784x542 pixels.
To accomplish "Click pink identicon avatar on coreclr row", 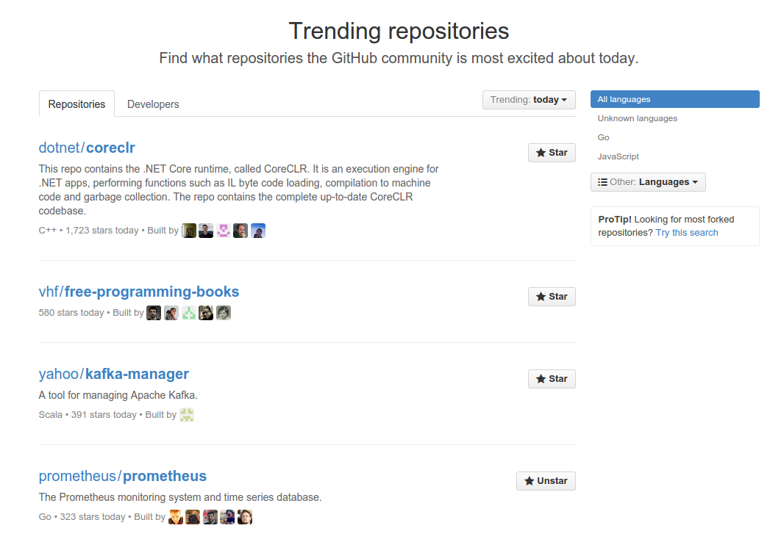I will pos(223,231).
